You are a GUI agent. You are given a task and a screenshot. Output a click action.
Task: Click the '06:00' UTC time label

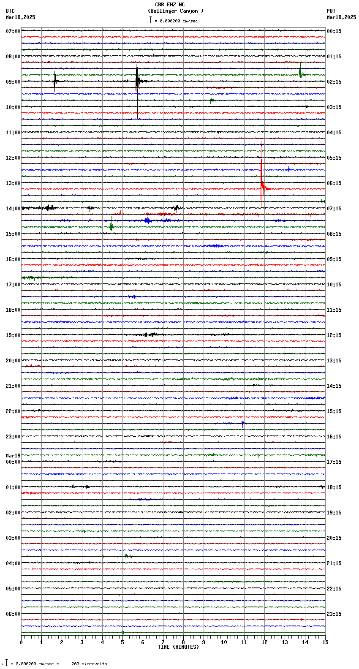click(13, 614)
